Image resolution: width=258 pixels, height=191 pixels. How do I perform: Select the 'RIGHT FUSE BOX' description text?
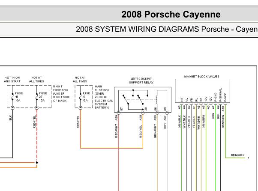pos(61,93)
